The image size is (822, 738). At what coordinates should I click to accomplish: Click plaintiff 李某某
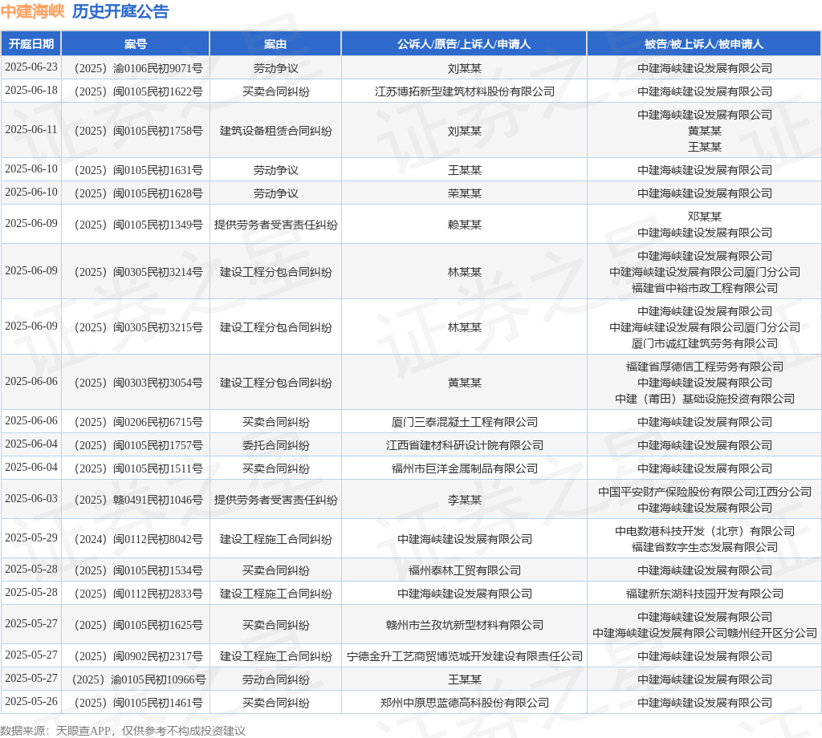(465, 499)
